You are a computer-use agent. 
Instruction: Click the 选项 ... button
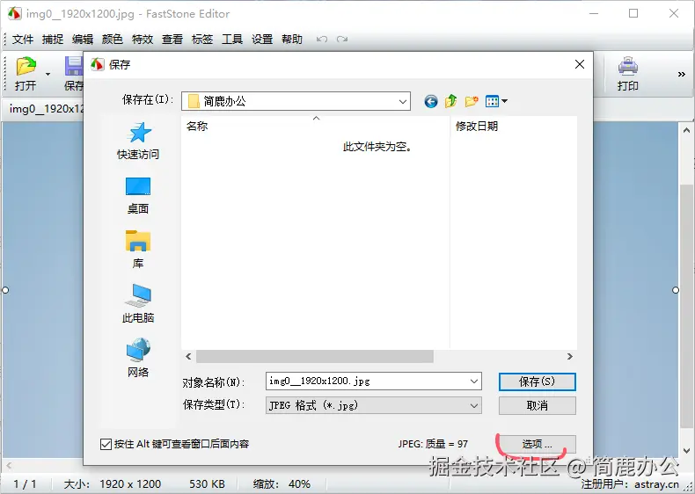tap(538, 444)
